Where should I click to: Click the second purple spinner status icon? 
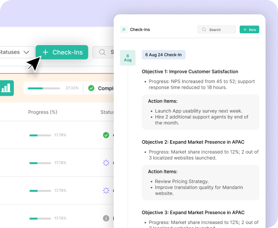click(106, 190)
